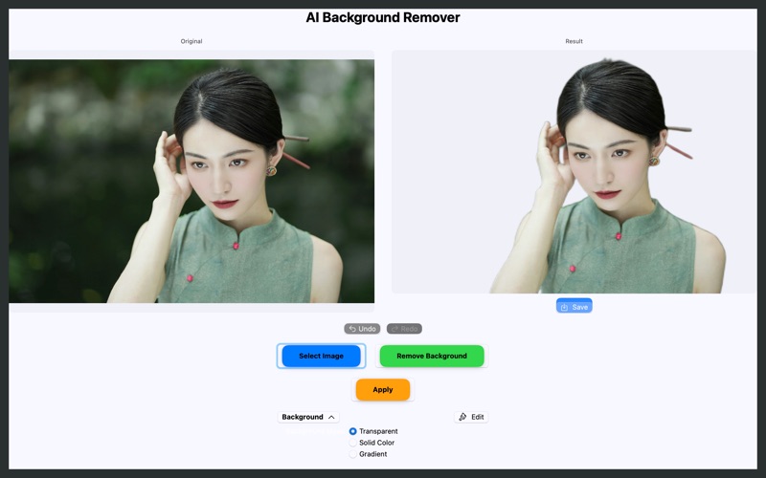Screen dimensions: 766x478
Task: Collapse the Background section chevron
Action: [332, 417]
